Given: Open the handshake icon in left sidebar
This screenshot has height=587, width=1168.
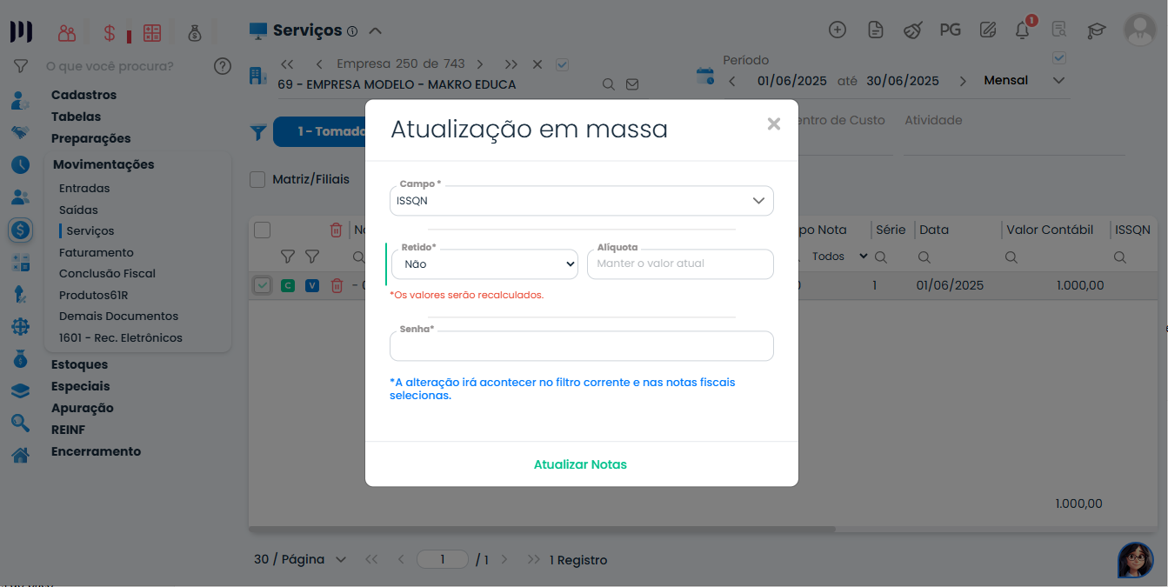Looking at the screenshot, I should click(21, 132).
